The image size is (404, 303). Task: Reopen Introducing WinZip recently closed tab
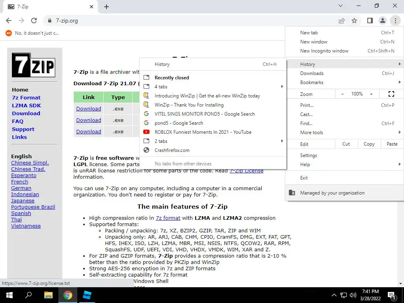213,96
